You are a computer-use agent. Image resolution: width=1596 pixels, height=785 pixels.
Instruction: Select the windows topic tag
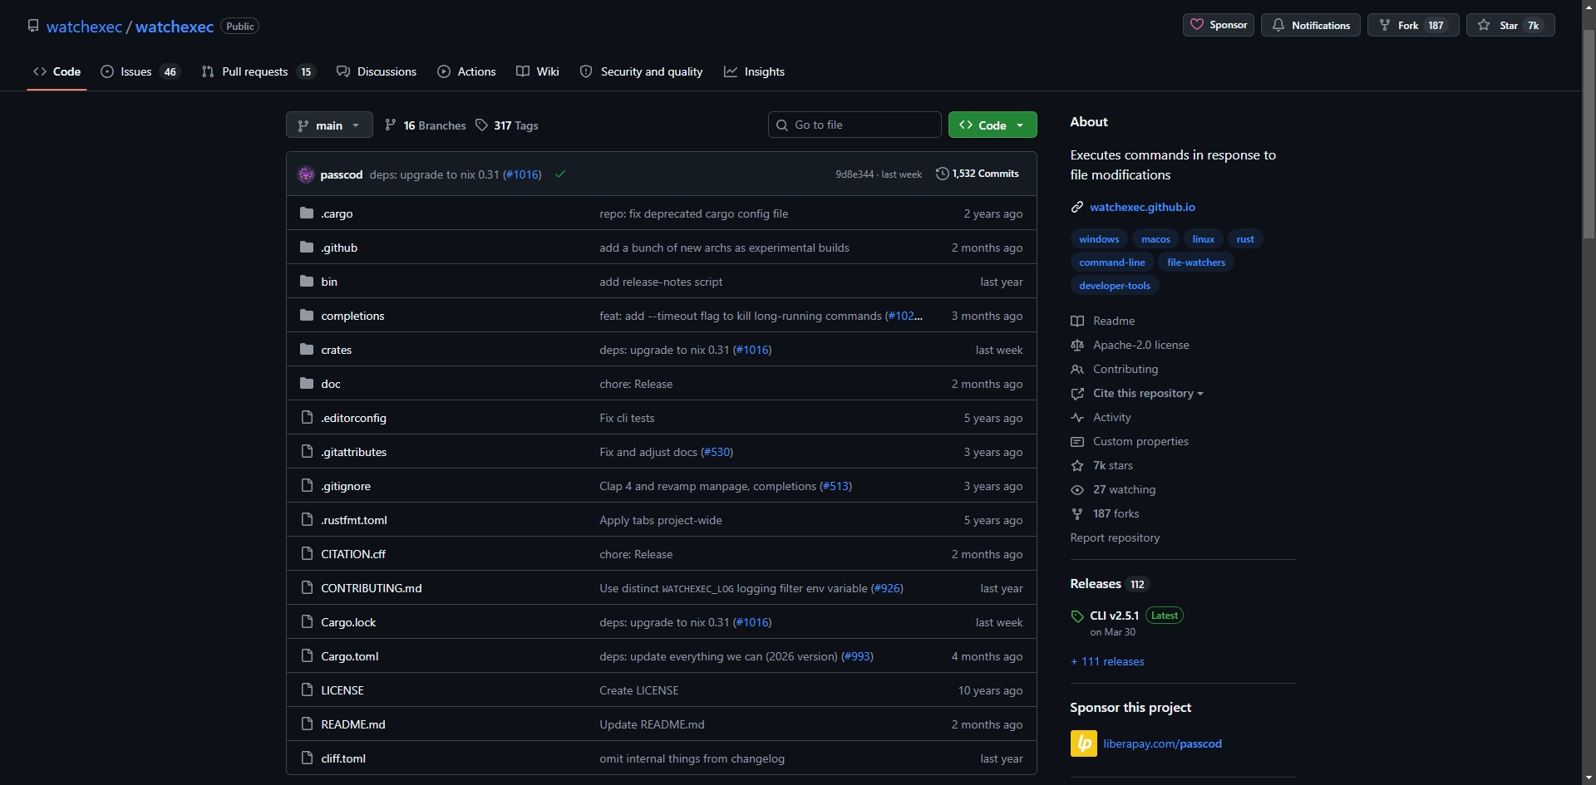coord(1099,239)
